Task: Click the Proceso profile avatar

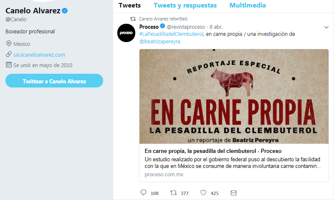Action: (127, 33)
